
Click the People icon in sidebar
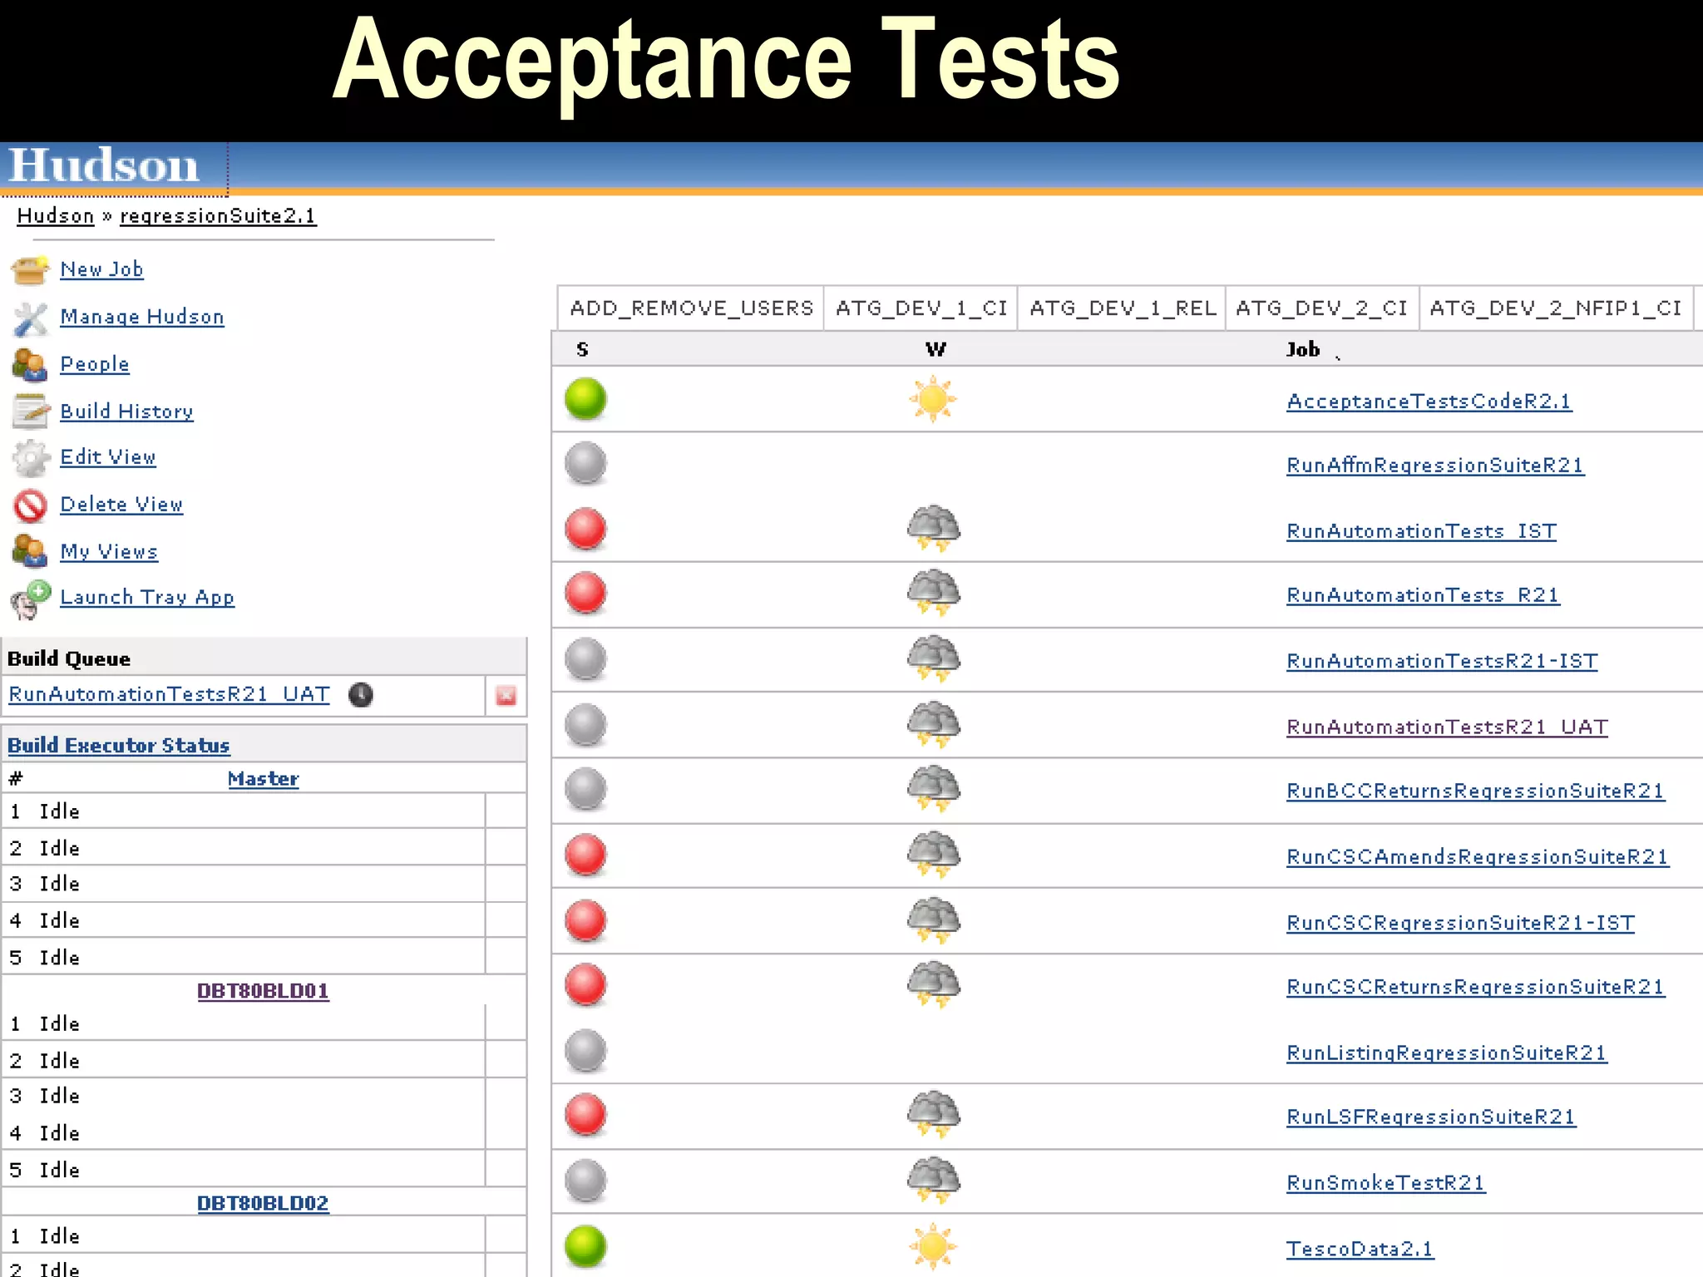30,365
